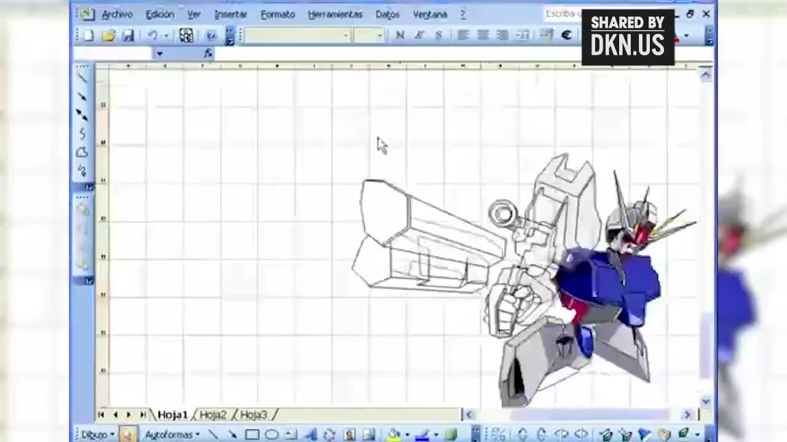Open the Dibujo drawing menu
This screenshot has height=442, width=787.
(x=97, y=435)
